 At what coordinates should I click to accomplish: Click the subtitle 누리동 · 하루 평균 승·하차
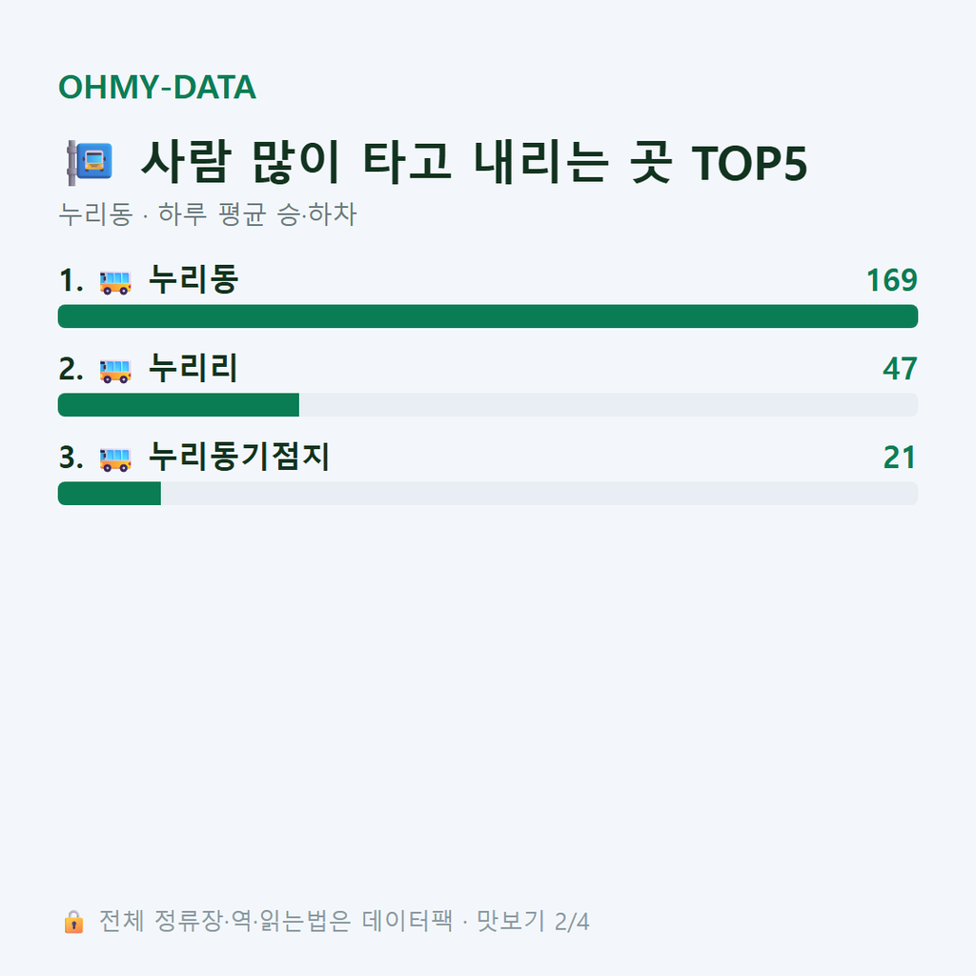coord(207,214)
